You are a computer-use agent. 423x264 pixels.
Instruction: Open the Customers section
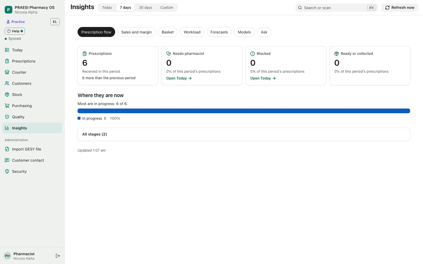point(32,84)
